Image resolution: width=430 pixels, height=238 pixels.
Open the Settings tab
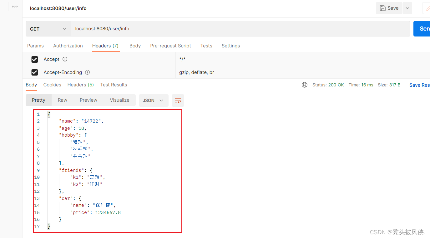coord(231,46)
